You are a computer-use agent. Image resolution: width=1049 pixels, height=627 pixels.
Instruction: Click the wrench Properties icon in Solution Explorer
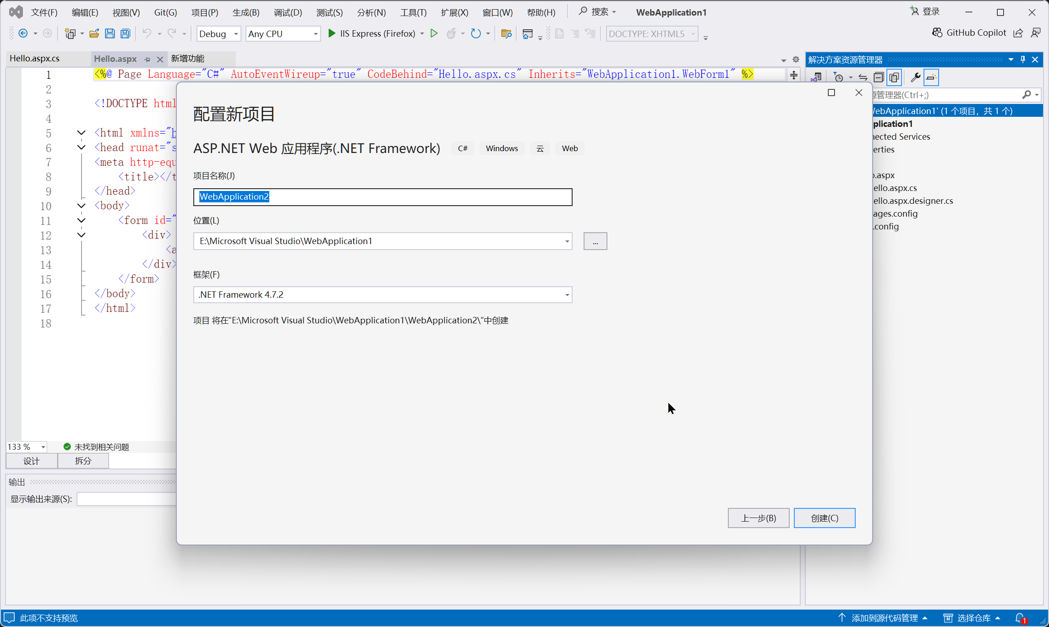pyautogui.click(x=915, y=77)
